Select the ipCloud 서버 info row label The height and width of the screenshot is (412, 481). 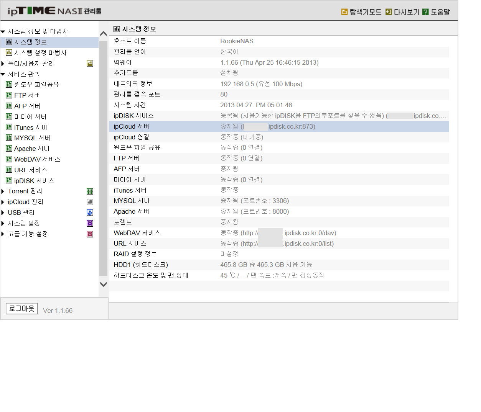(132, 126)
